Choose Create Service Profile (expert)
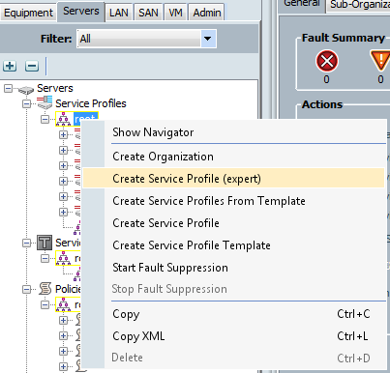The width and height of the screenshot is (390, 373). tap(233, 179)
